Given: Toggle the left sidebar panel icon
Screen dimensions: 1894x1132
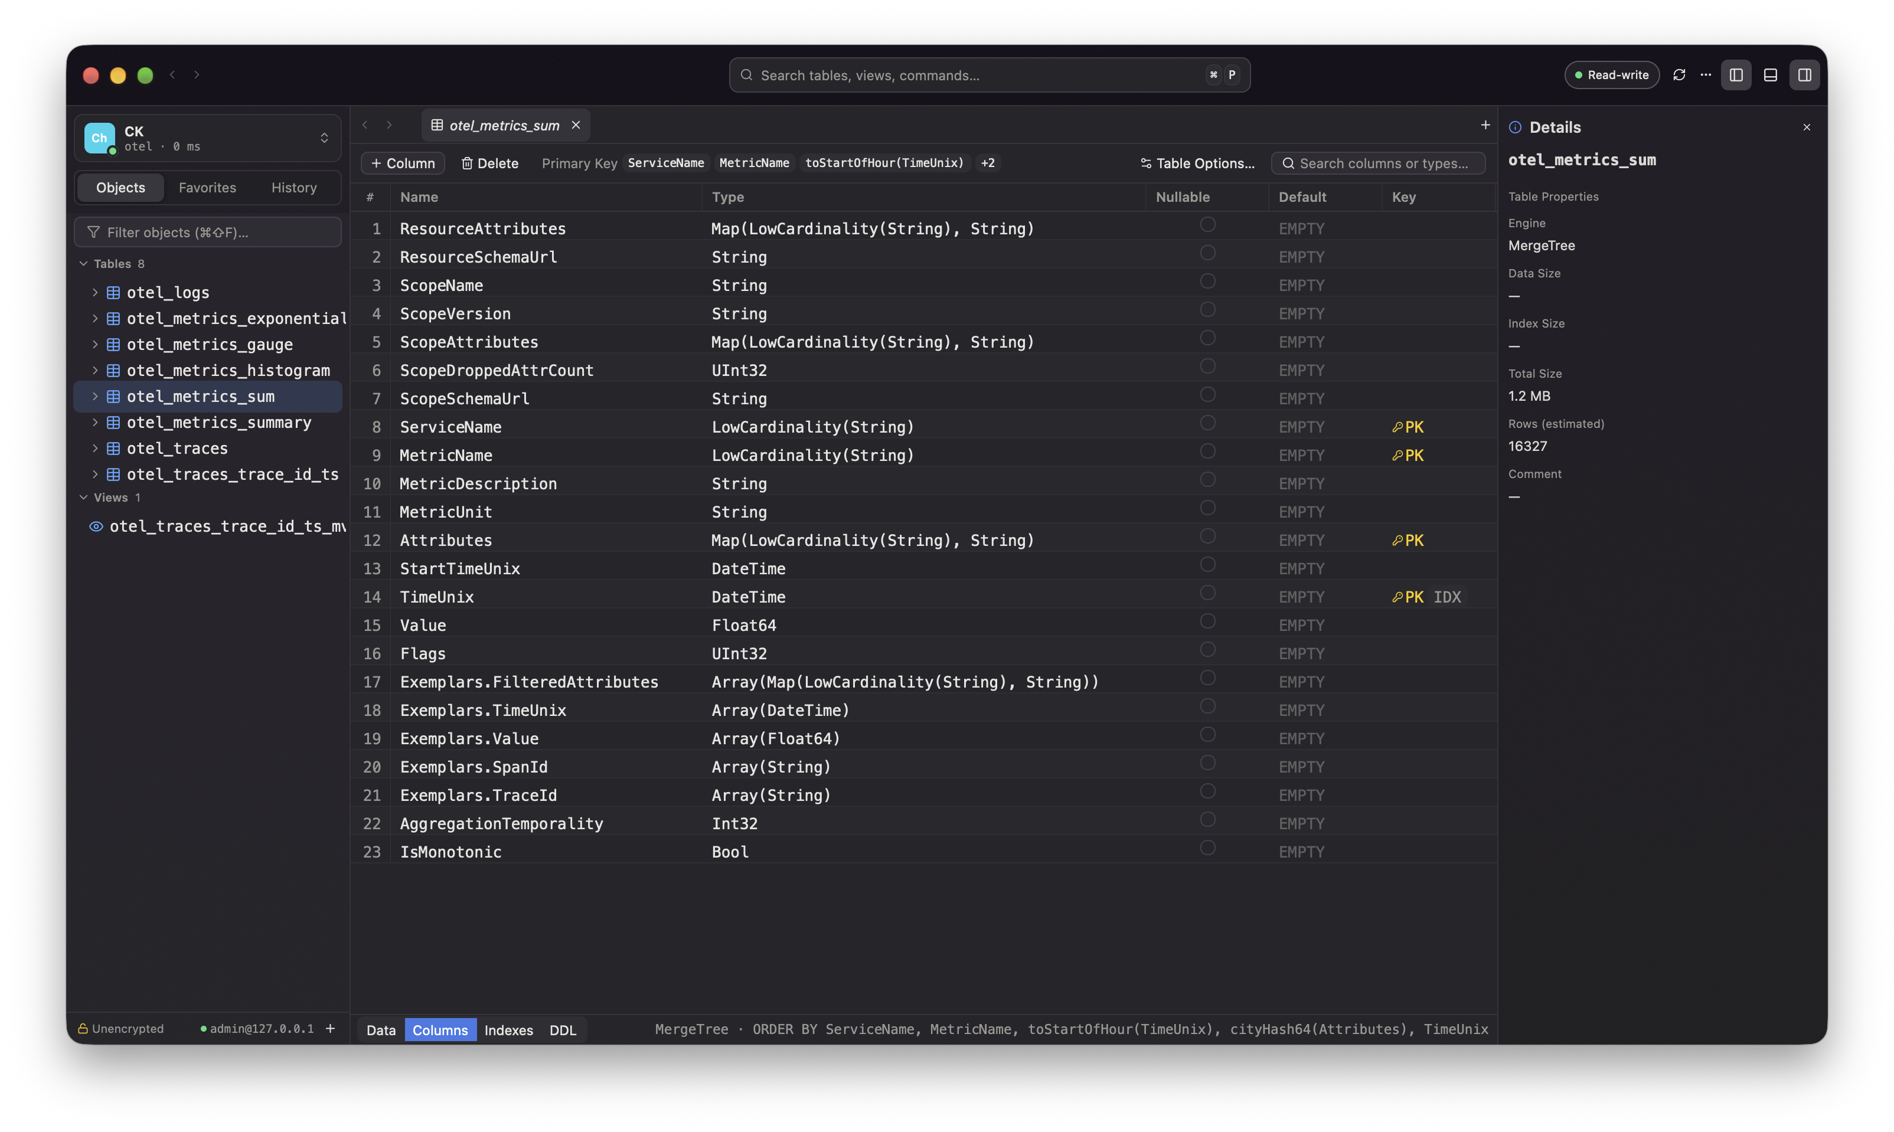Looking at the screenshot, I should tap(1736, 75).
